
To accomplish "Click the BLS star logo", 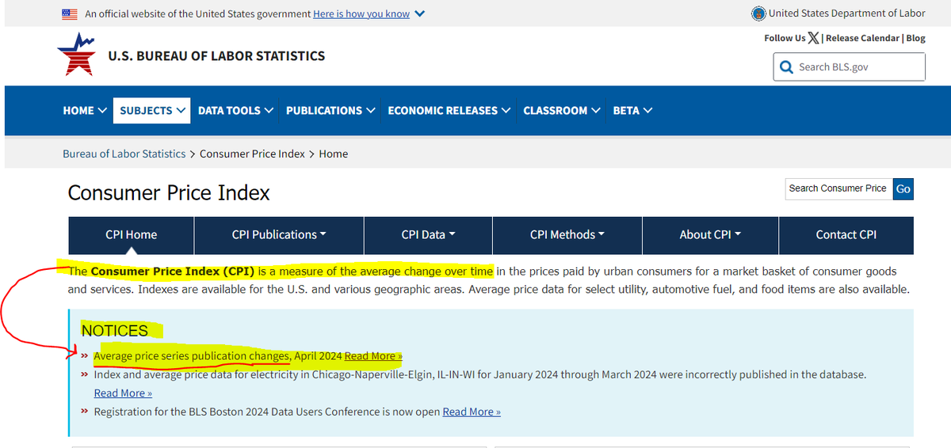I will (76, 55).
